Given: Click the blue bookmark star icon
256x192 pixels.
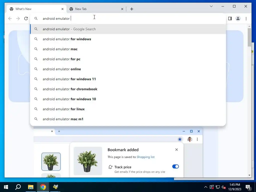Looking at the screenshot, I should (180, 139).
